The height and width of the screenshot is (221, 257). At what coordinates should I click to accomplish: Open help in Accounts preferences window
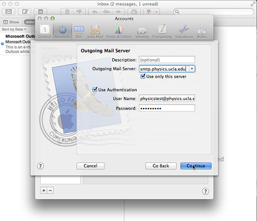(x=206, y=191)
